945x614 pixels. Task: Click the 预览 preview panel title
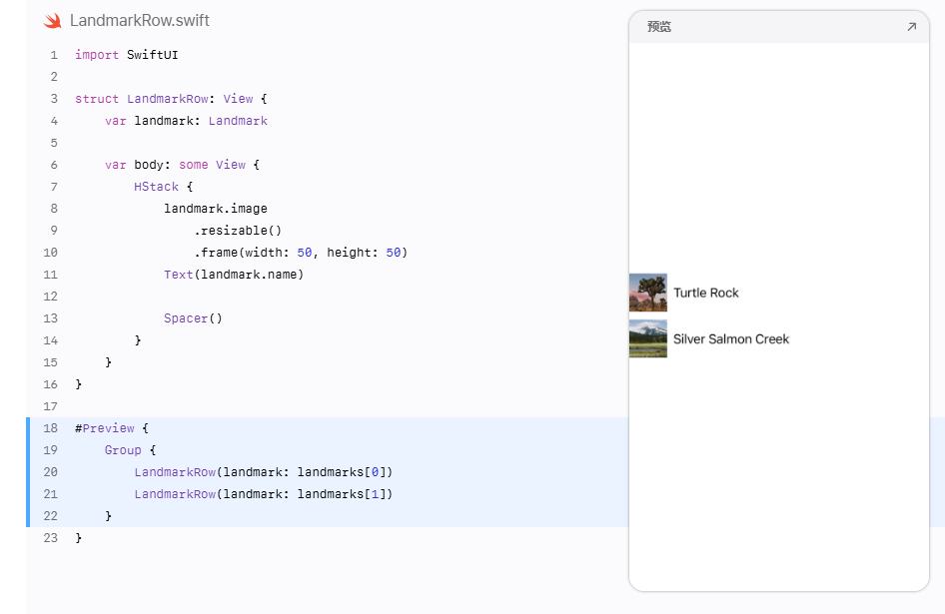658,27
